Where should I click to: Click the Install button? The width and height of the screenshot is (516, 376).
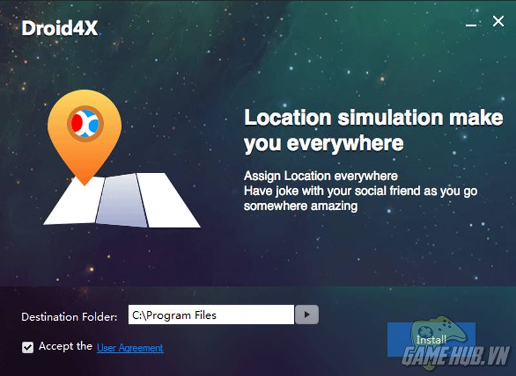tap(431, 339)
